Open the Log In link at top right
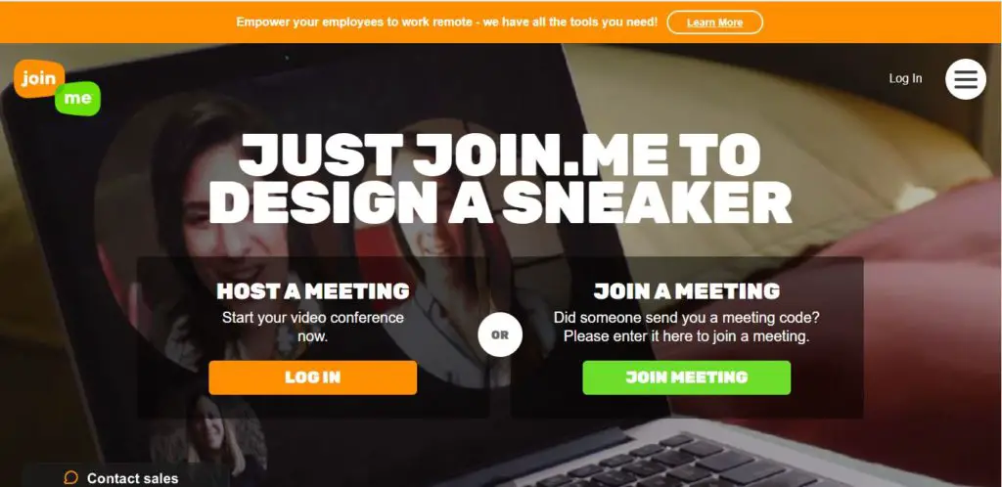1002x487 pixels. coord(905,78)
